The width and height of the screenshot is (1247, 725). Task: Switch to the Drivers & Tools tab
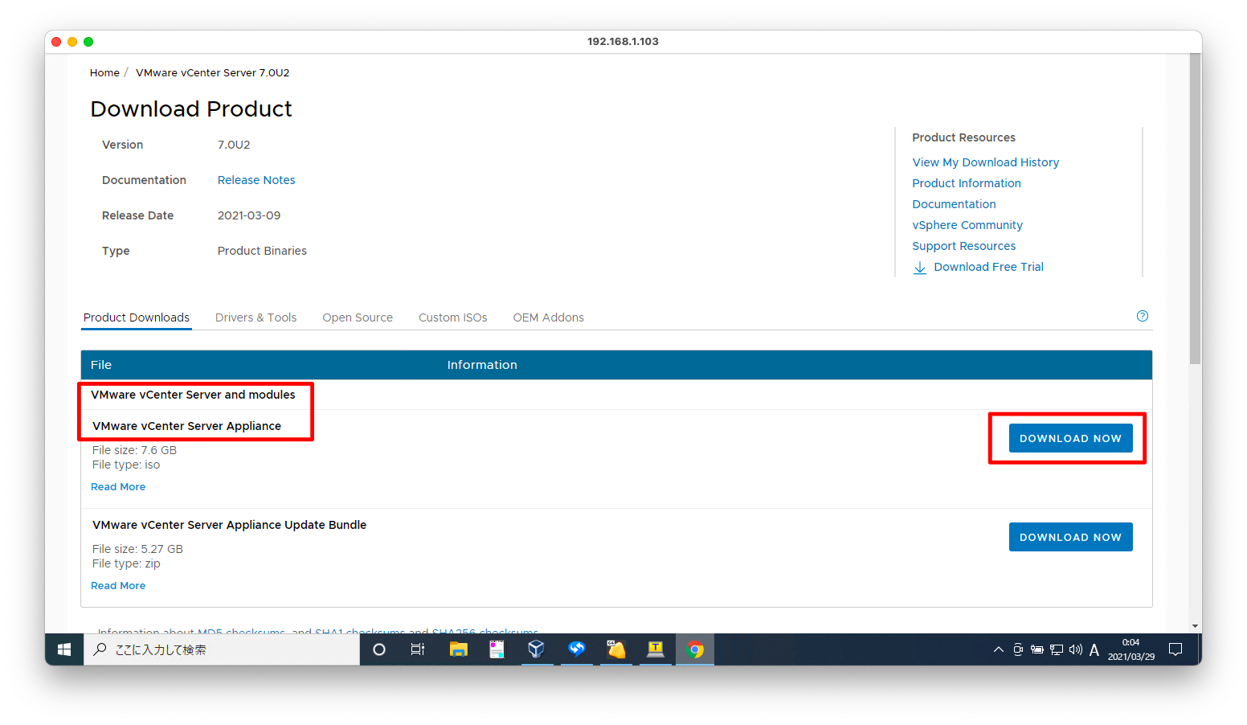(256, 317)
